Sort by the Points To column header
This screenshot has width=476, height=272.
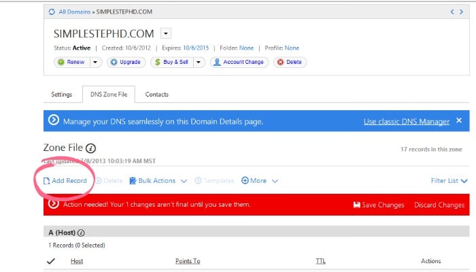tap(188, 261)
